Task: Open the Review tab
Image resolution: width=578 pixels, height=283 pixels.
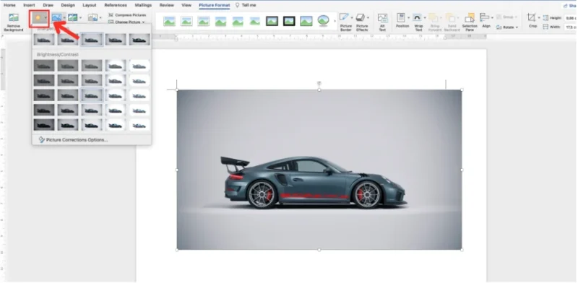Action: pyautogui.click(x=167, y=5)
